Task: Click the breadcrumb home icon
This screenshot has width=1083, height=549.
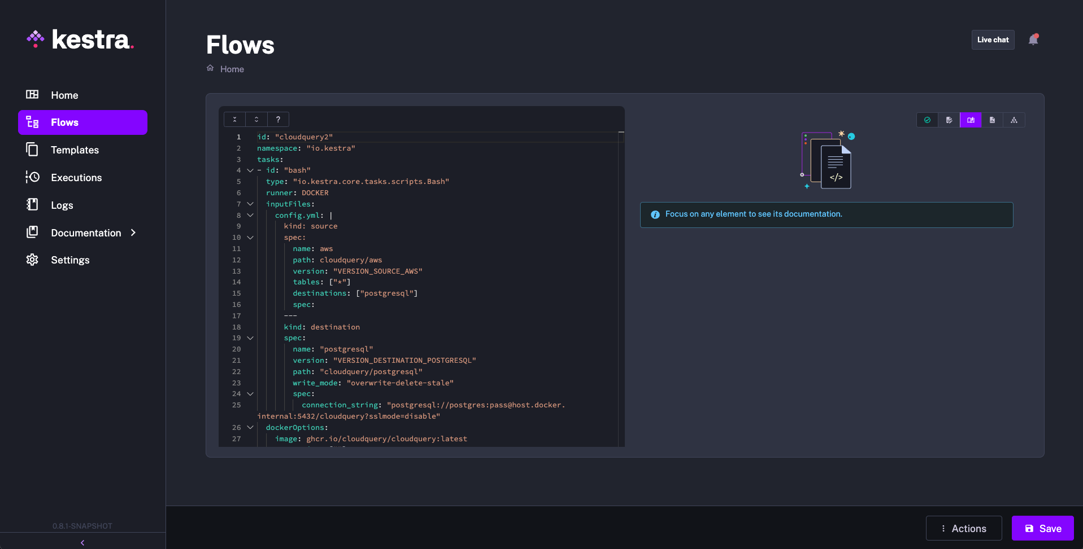Action: [x=210, y=68]
